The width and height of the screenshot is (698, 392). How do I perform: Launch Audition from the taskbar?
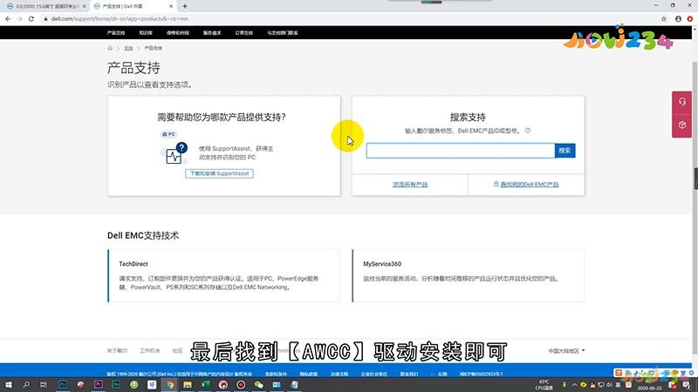(116, 385)
